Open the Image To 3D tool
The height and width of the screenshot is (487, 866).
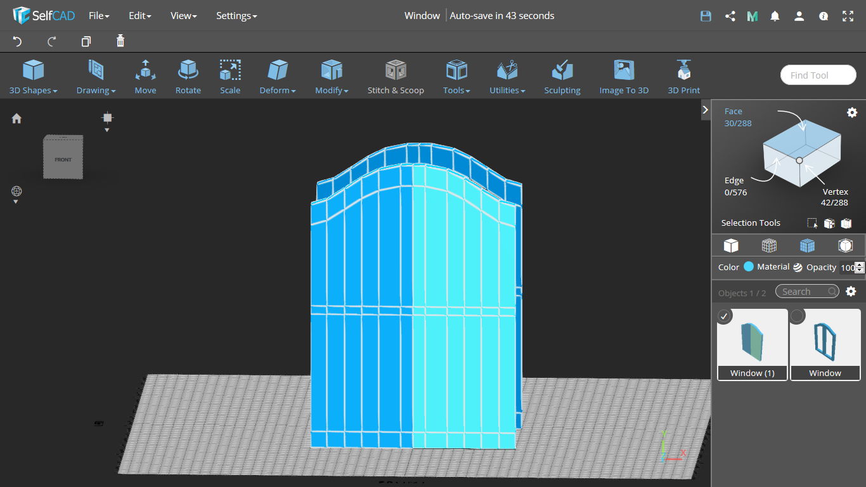pyautogui.click(x=624, y=77)
